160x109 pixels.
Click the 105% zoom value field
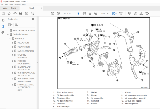pos(103,14)
